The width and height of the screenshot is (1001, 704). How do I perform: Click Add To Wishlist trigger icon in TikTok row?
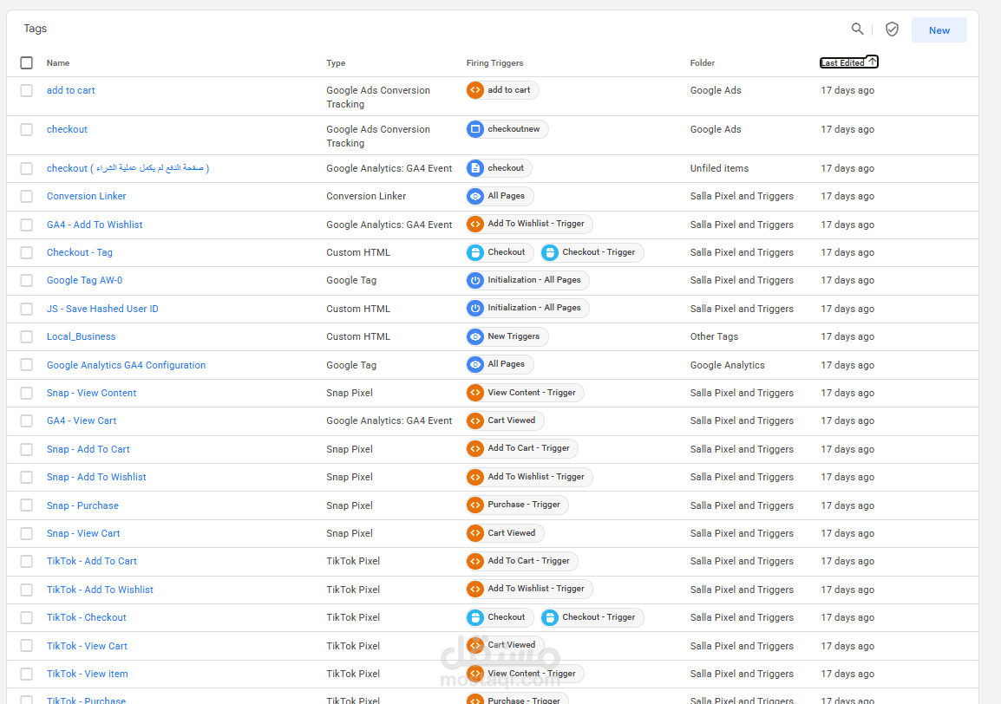point(475,589)
